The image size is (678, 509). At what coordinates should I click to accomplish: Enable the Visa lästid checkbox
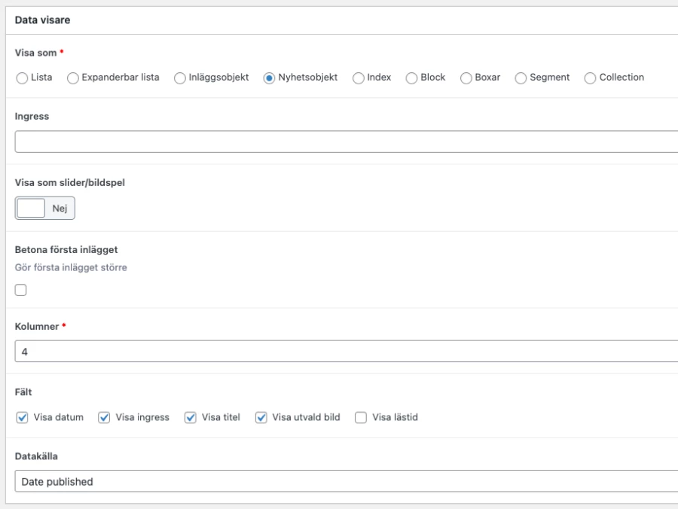click(x=361, y=417)
